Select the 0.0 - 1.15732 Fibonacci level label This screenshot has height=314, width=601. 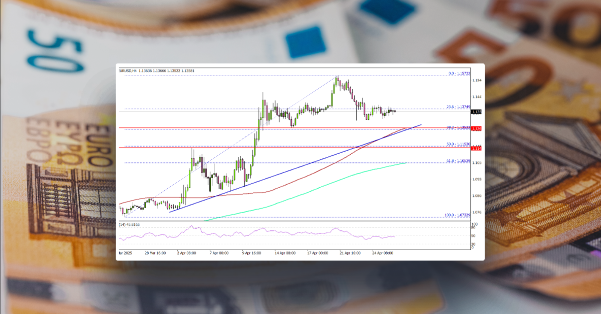pos(458,73)
